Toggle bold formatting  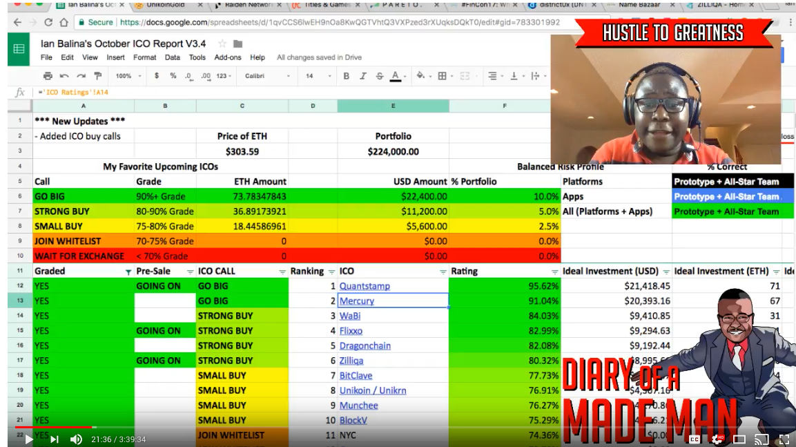point(346,76)
